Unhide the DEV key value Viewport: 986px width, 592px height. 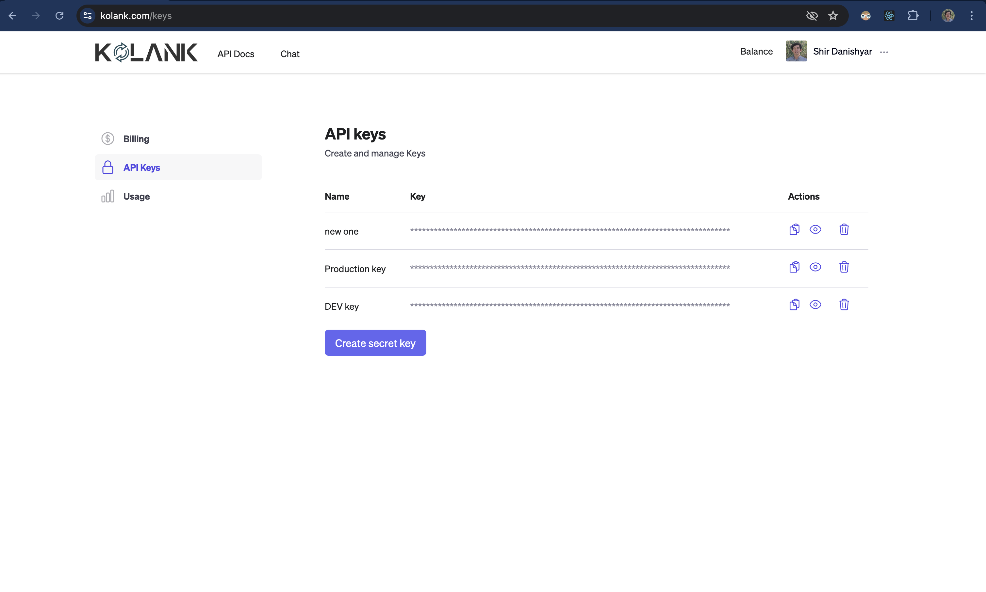pos(815,304)
